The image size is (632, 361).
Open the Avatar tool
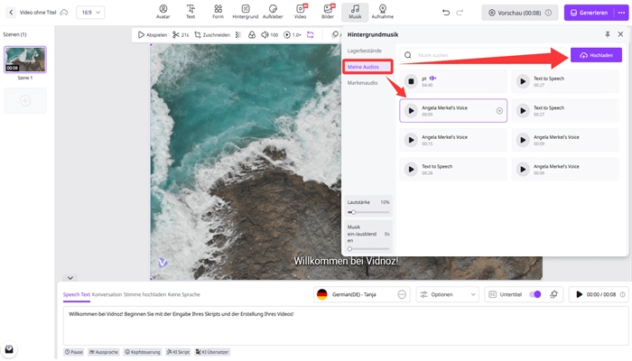point(163,12)
